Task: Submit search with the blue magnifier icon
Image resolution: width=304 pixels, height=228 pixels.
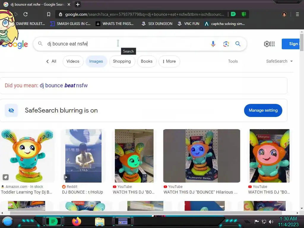Action: click(238, 44)
